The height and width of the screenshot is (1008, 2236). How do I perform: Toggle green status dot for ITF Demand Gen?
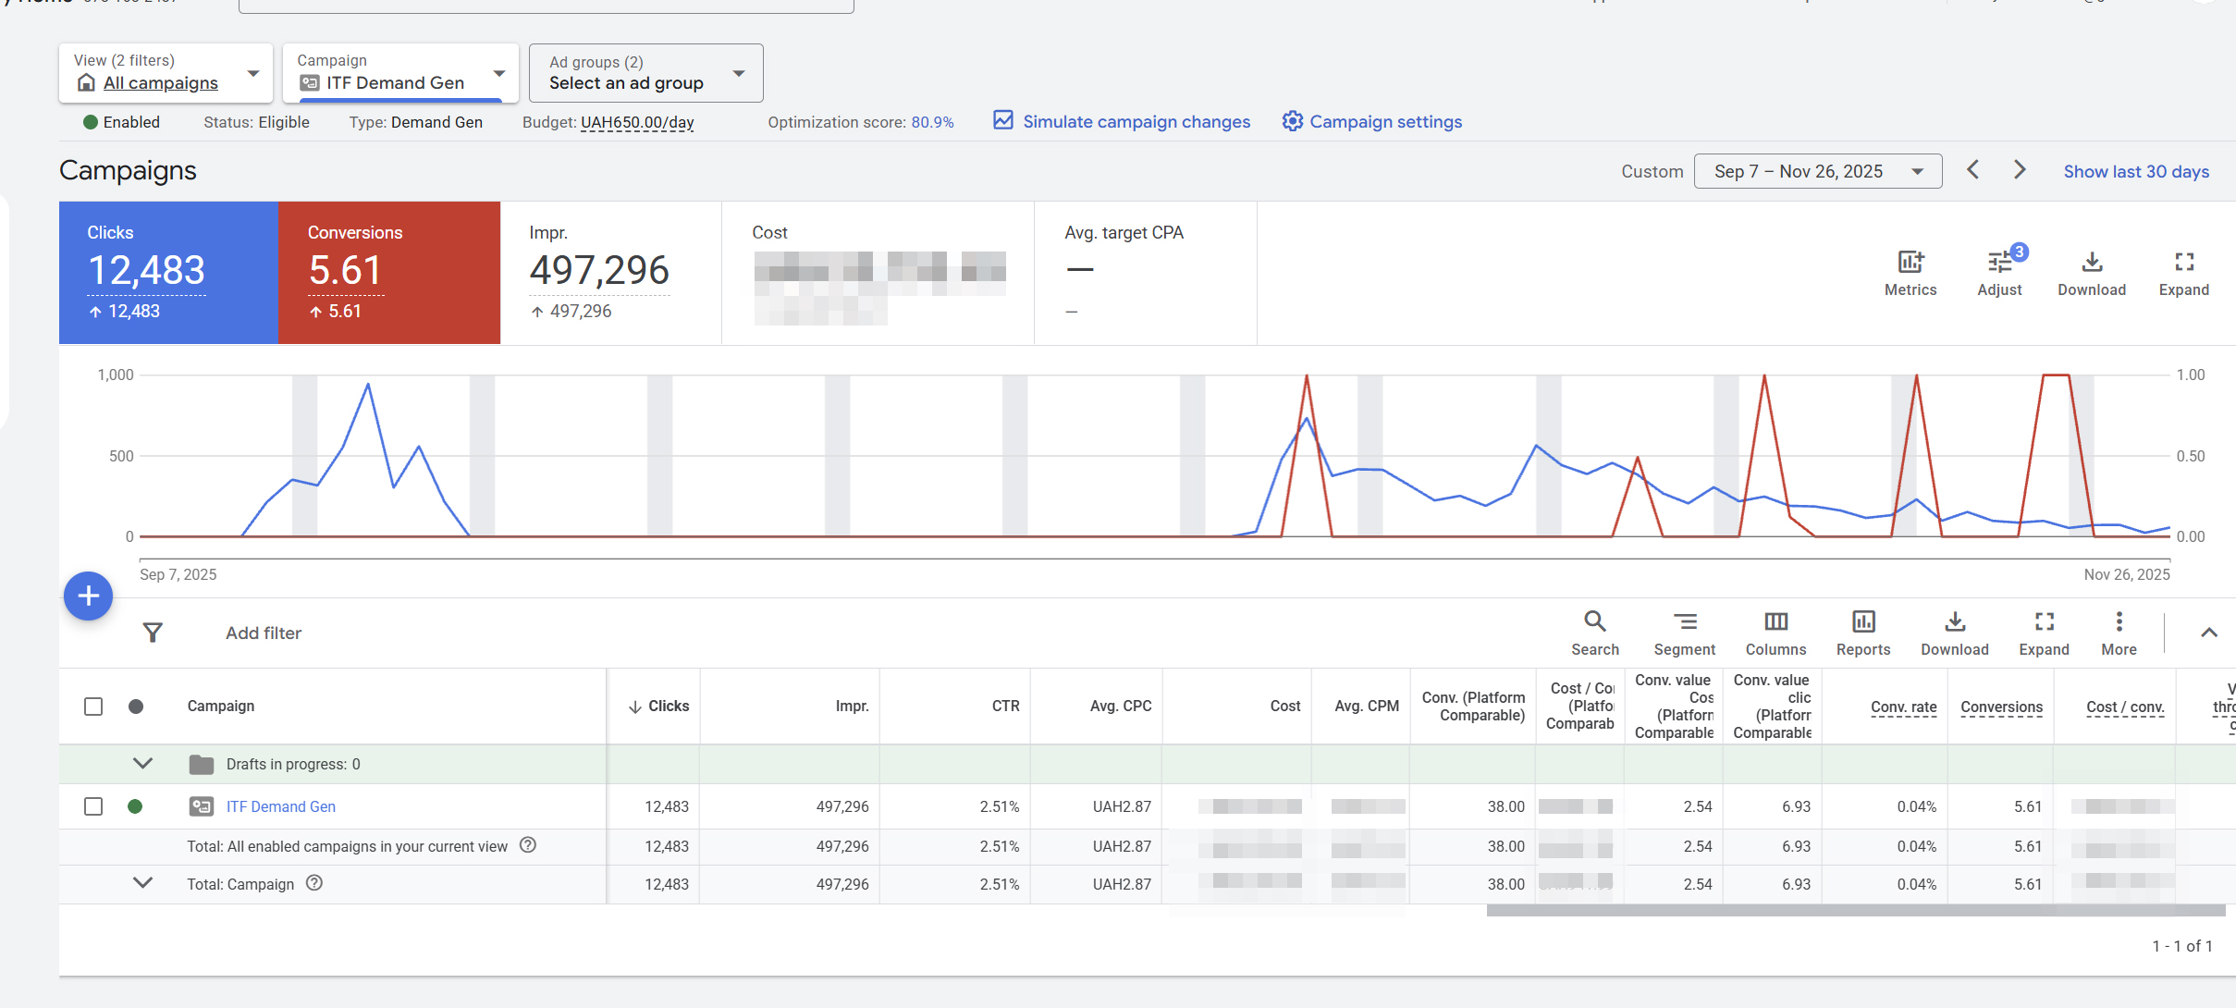click(135, 806)
